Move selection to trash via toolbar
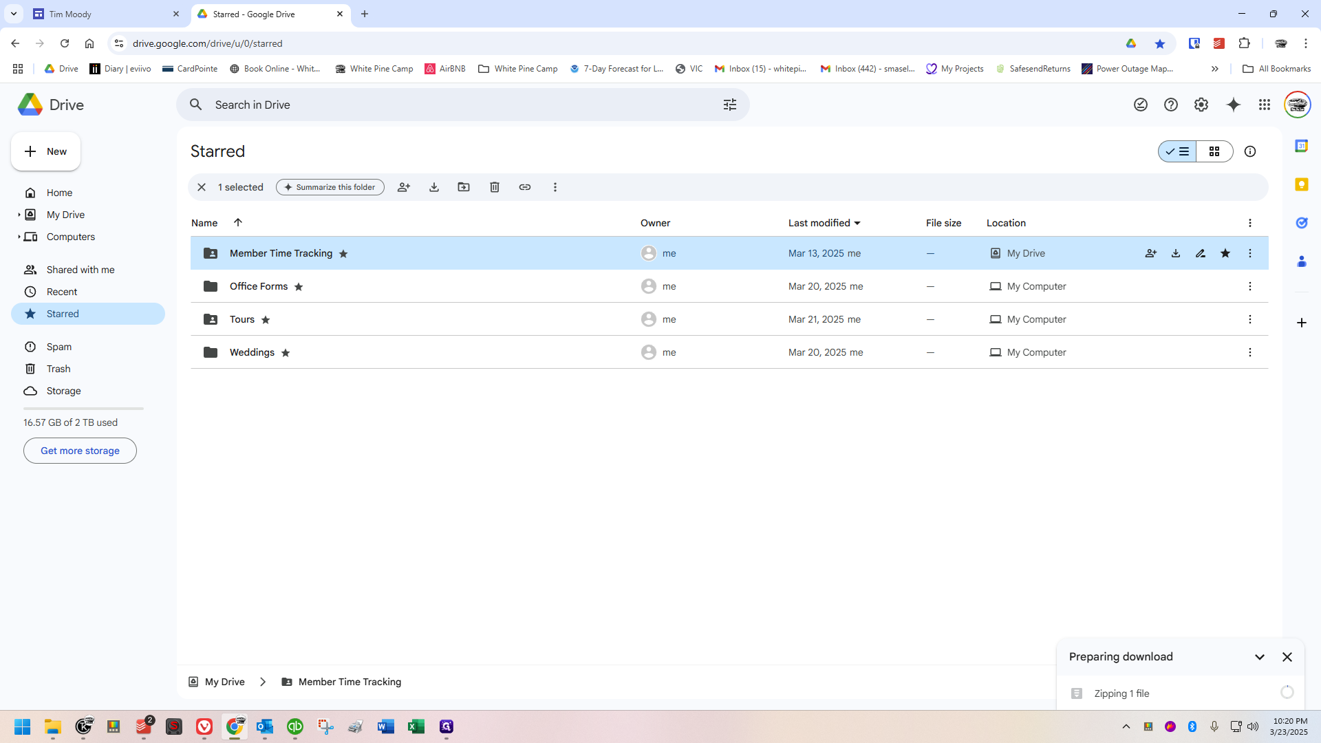This screenshot has width=1321, height=743. [x=495, y=187]
